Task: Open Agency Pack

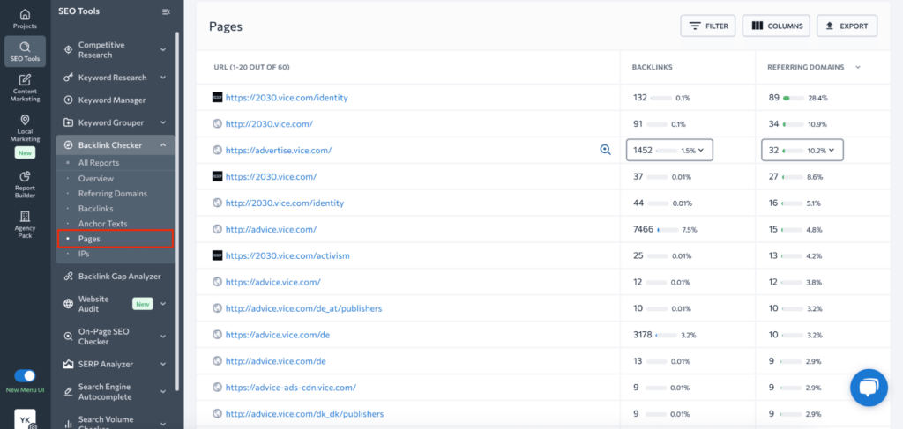Action: (25, 225)
